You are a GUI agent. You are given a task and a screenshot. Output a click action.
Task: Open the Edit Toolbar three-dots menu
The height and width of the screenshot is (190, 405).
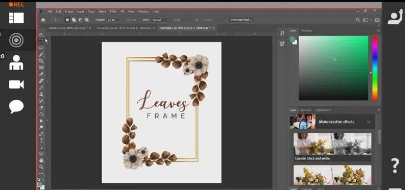pos(41,173)
